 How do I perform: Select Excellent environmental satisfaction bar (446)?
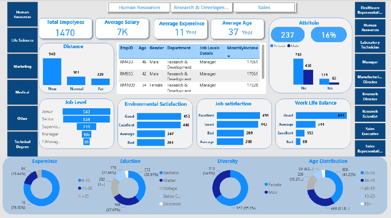[159, 125]
